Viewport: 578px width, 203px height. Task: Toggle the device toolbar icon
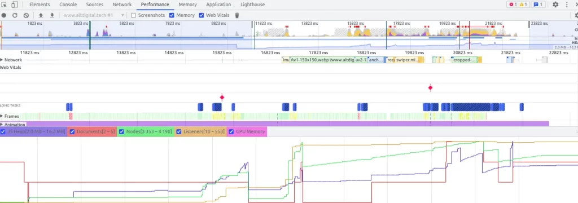[14, 5]
